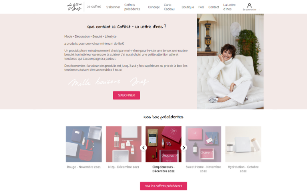This screenshot has height=192, width=307.
Task: Select the N°25 - Décembre 2021 box image
Action: pyautogui.click(x=124, y=144)
